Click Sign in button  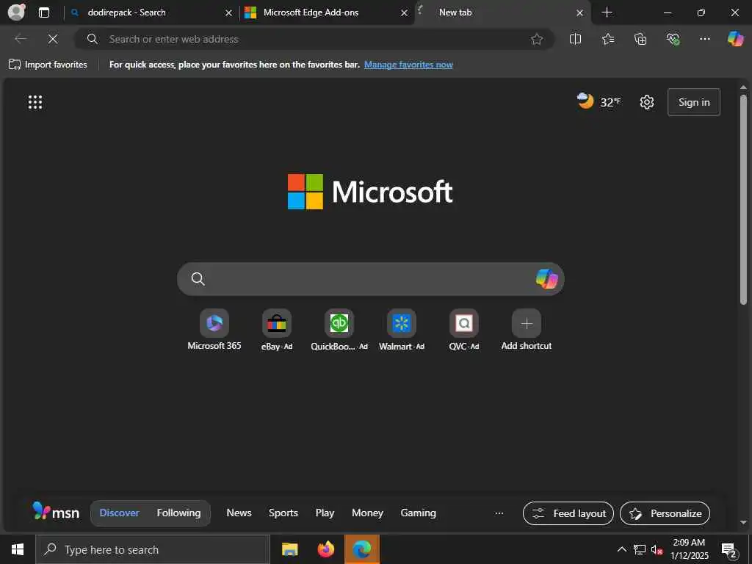coord(693,102)
